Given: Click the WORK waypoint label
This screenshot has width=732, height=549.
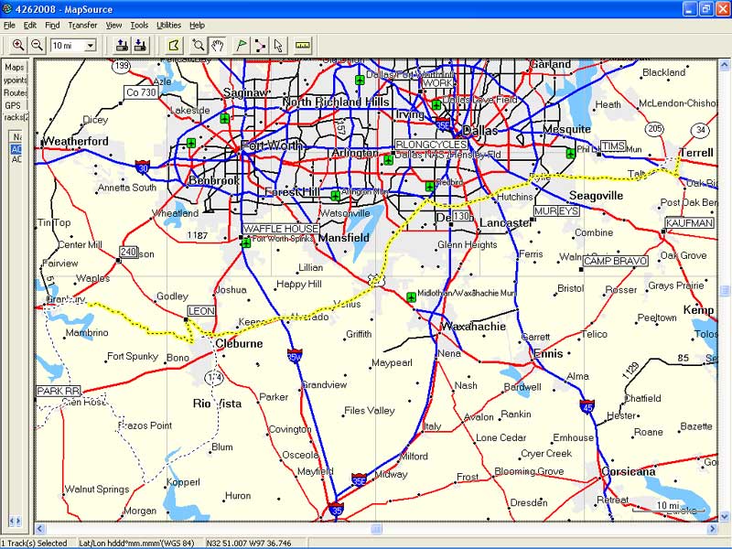Looking at the screenshot, I should 438,83.
